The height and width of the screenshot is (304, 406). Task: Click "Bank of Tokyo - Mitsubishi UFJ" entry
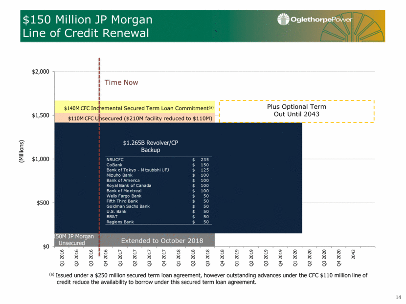pyautogui.click(x=137, y=170)
